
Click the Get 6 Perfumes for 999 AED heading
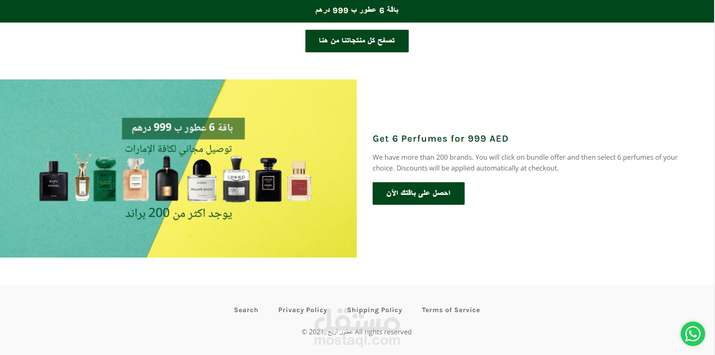coord(440,138)
